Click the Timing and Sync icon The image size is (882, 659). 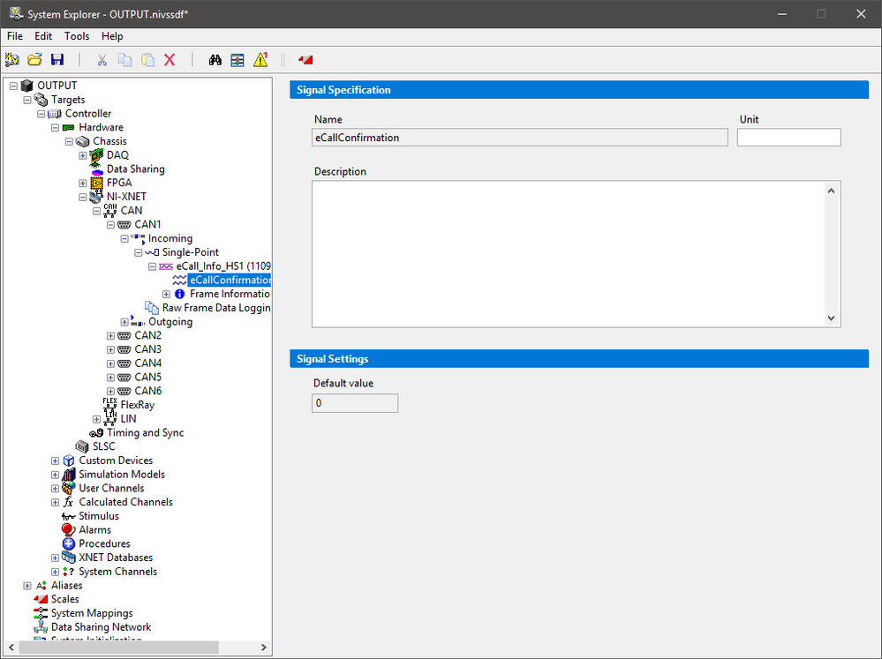click(97, 433)
